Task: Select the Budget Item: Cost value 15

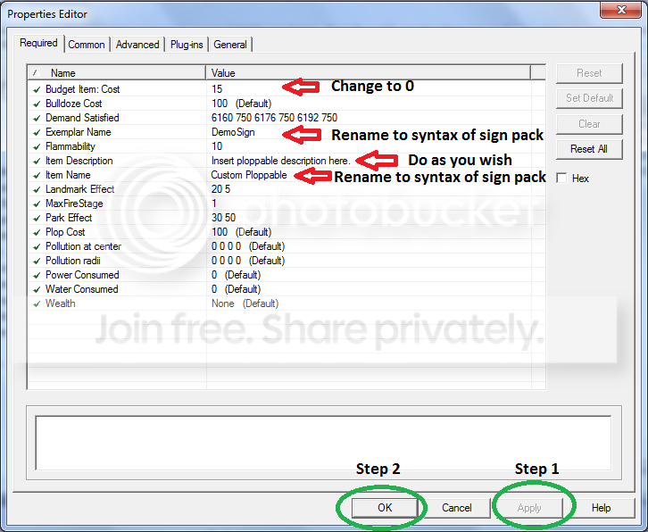Action: [x=217, y=89]
